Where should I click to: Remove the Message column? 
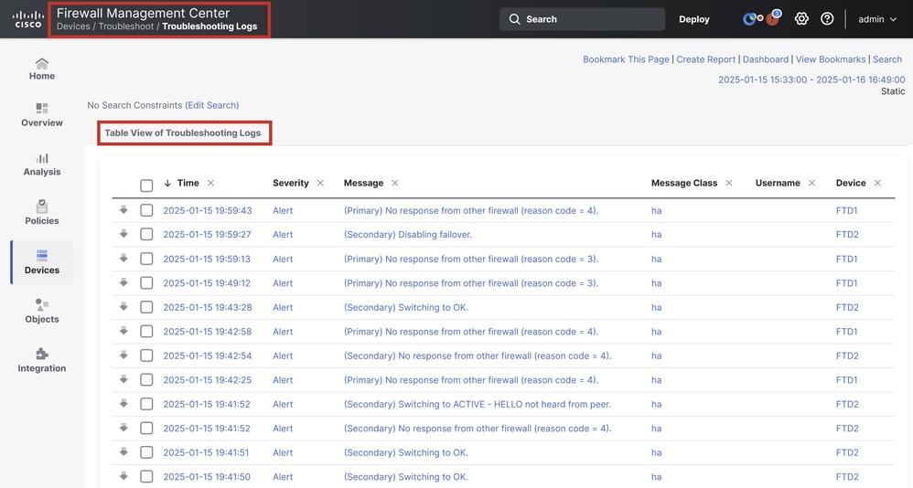click(395, 183)
